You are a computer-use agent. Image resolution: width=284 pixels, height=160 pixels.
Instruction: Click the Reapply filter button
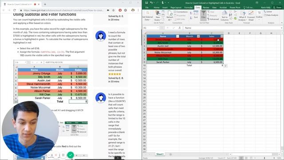(212, 16)
